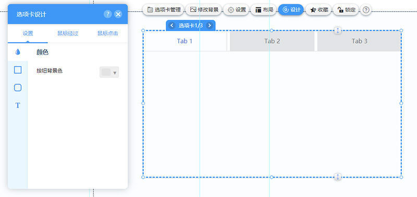Switch to the 鼠标经过 tab
417x197 pixels.
tap(68, 33)
